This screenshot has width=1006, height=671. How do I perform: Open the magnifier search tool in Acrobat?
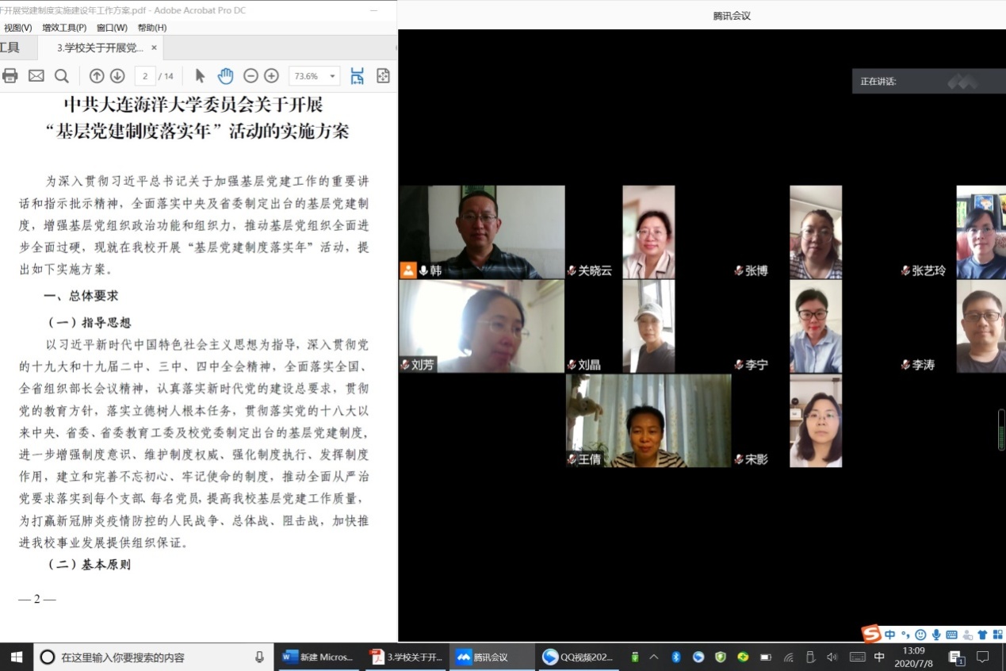coord(62,76)
